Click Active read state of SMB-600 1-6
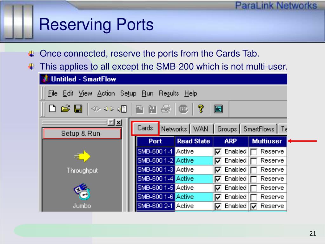This screenshot has width=325, height=244. tap(194, 197)
